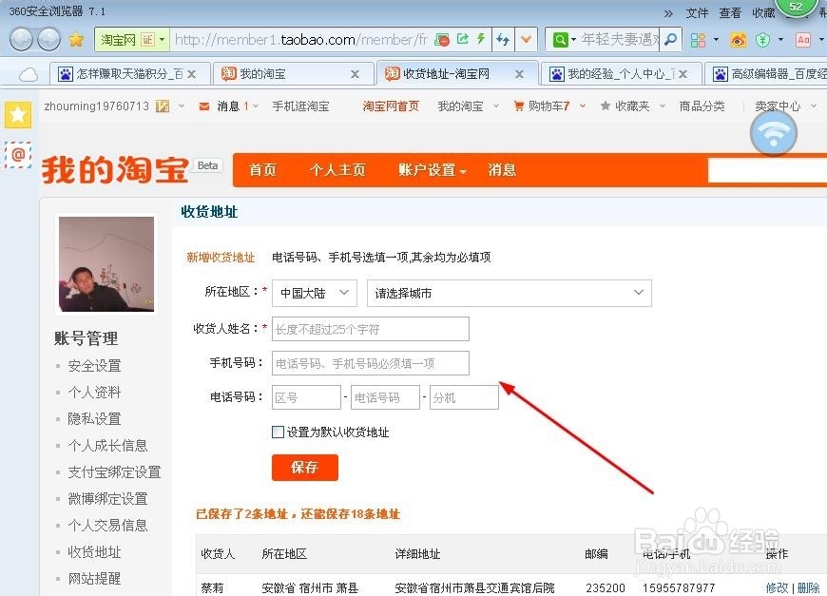Screen dimensions: 827x596
Task: Click the green 360 search engine icon
Action: [560, 40]
